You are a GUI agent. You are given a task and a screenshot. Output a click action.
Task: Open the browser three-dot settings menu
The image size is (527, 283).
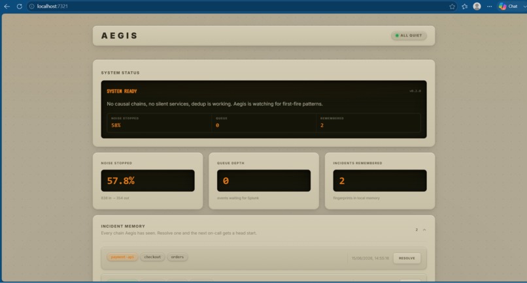click(x=489, y=7)
